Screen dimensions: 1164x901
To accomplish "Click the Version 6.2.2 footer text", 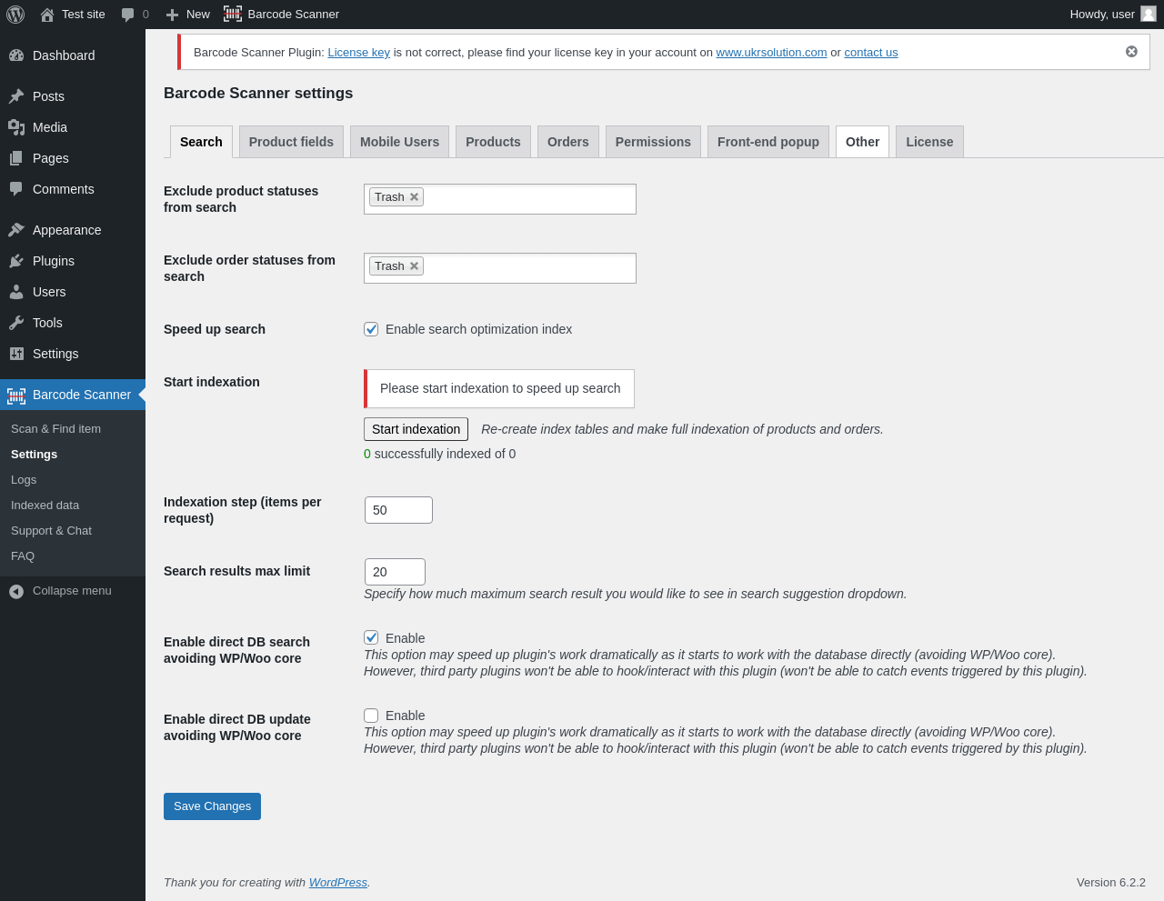I will pos(1111,883).
